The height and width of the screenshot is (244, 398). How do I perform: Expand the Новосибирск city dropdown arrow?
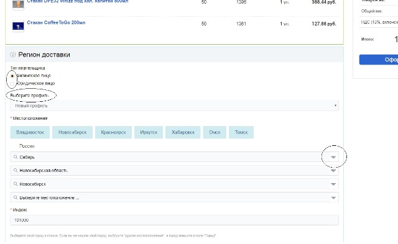click(x=333, y=184)
